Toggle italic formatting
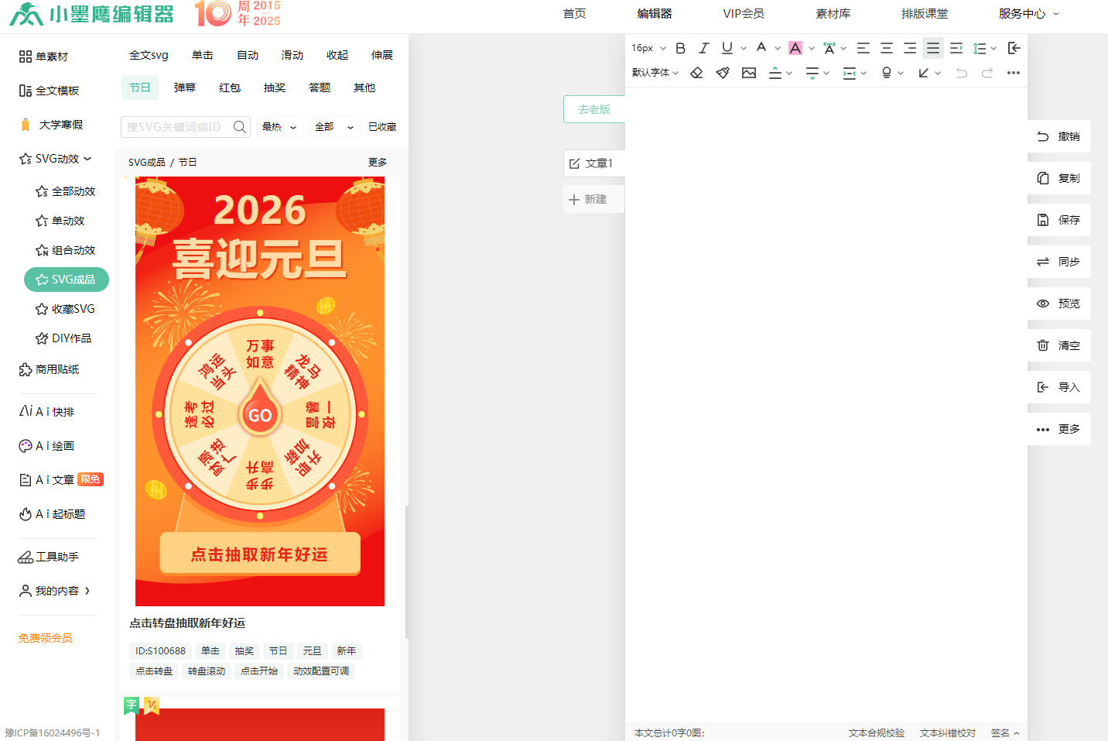The width and height of the screenshot is (1108, 741). coord(703,48)
